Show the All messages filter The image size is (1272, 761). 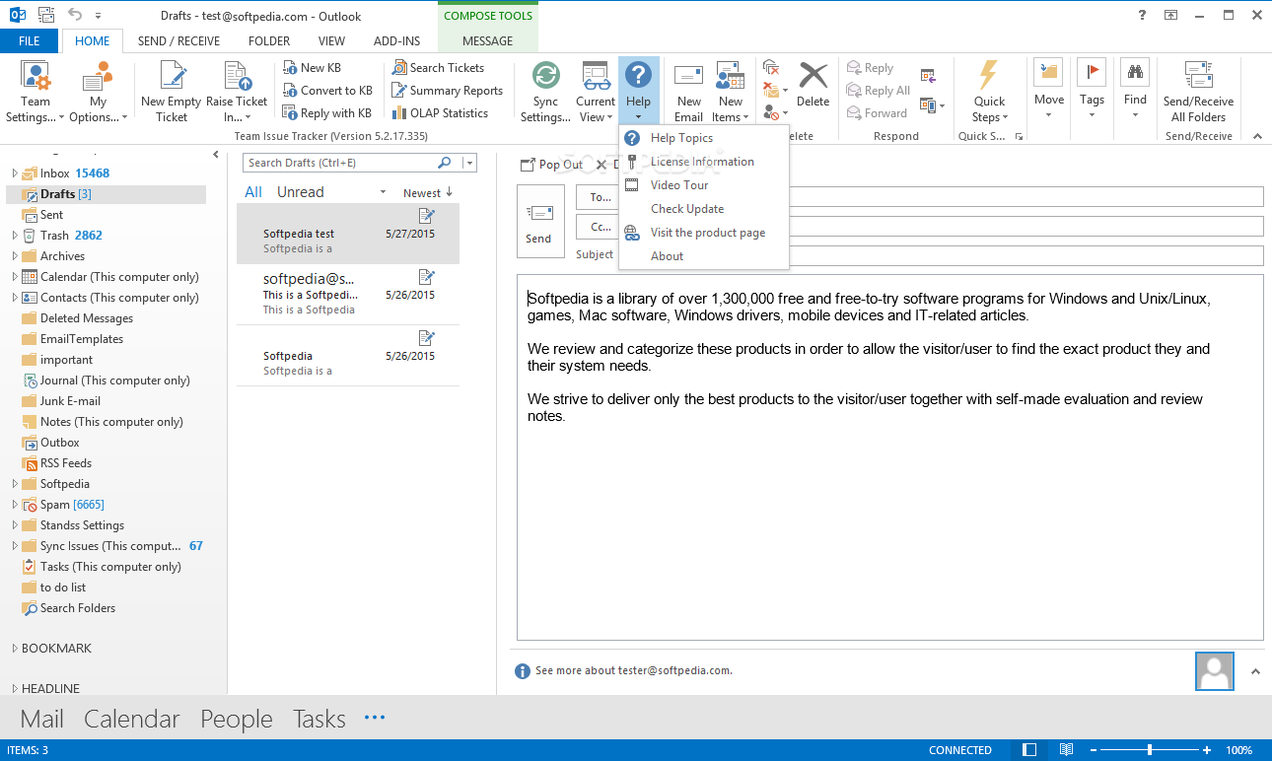pos(253,192)
